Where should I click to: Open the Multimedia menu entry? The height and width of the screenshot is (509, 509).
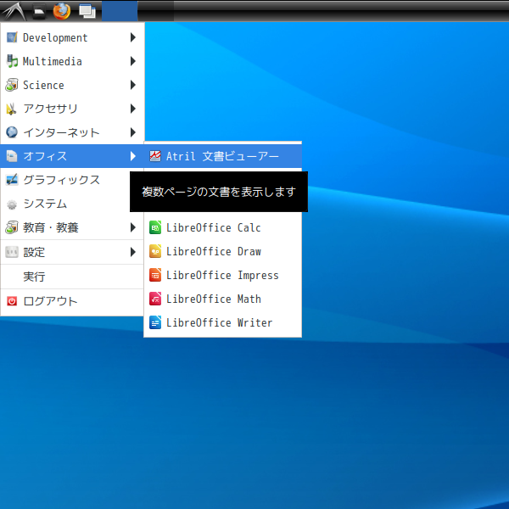pyautogui.click(x=72, y=61)
